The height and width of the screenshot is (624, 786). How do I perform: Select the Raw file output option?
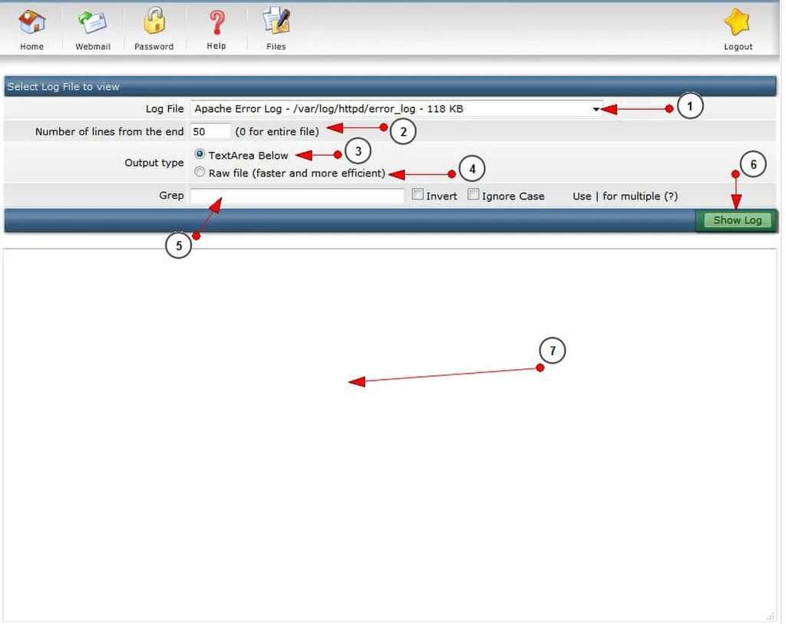pos(200,173)
